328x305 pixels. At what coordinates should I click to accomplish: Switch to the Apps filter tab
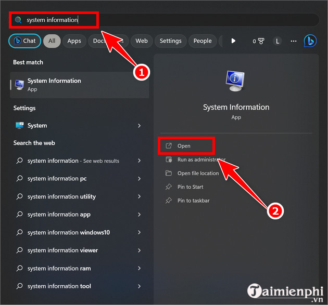tap(74, 41)
